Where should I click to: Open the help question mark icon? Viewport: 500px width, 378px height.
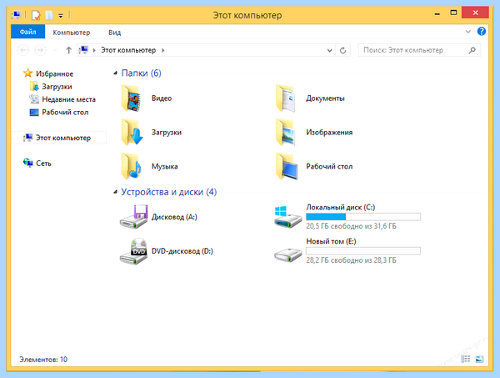tap(482, 31)
